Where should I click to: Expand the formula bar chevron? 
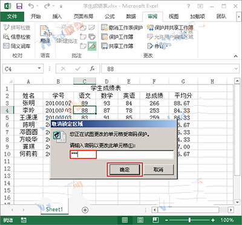click(x=236, y=69)
